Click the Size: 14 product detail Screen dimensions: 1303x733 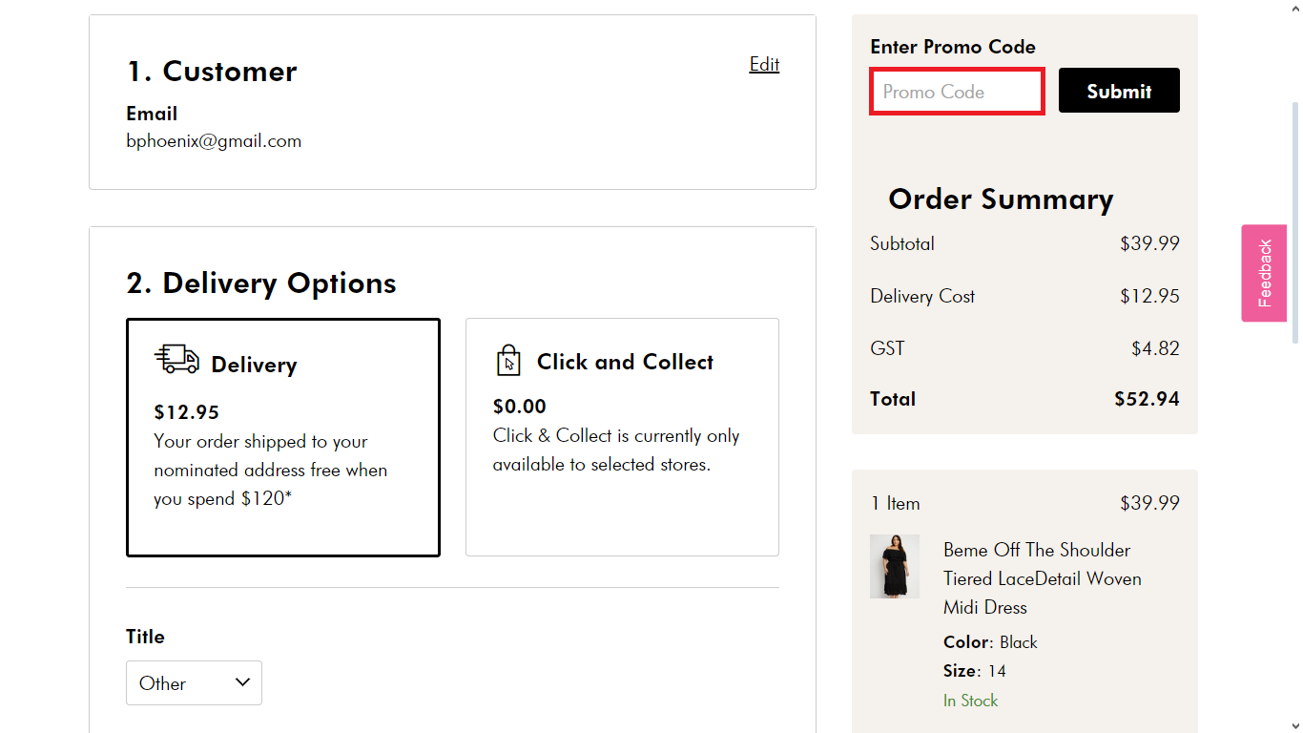tap(974, 671)
